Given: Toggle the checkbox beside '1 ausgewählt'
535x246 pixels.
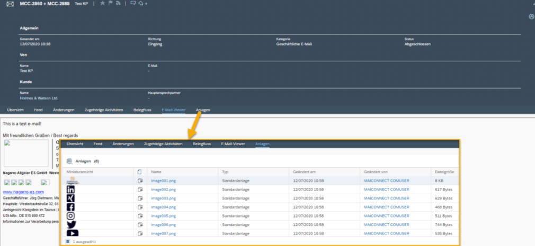Looking at the screenshot, I should (68, 241).
